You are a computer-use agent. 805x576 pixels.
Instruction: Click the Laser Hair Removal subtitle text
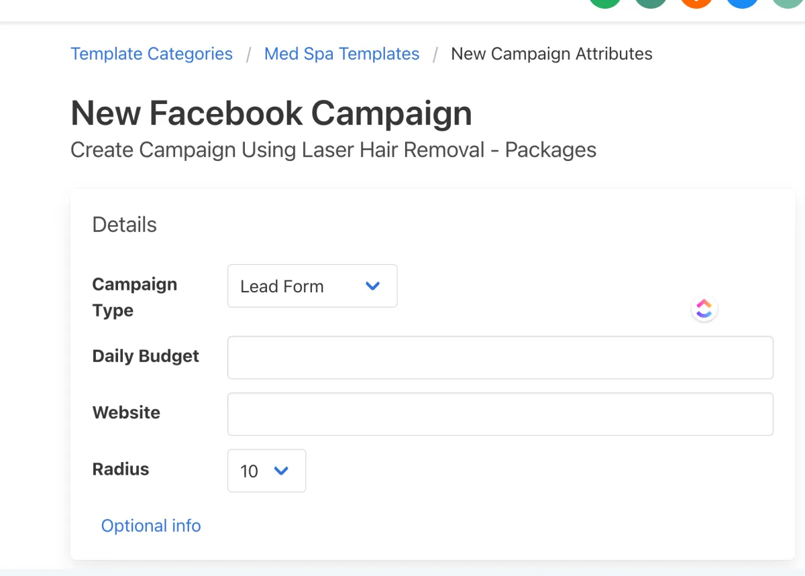[333, 150]
